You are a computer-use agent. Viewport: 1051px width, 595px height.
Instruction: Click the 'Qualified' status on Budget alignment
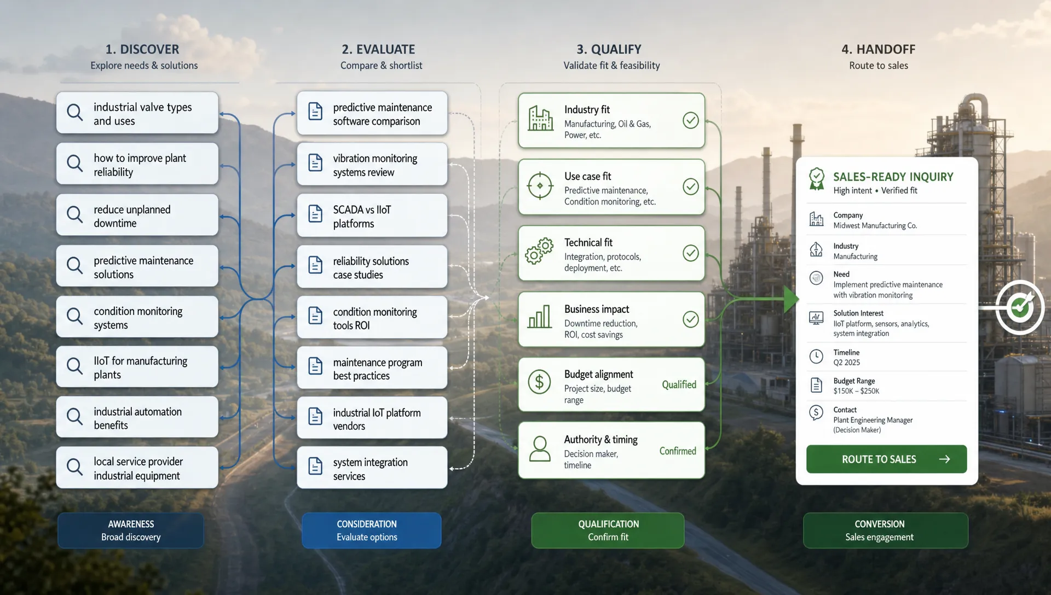click(679, 385)
